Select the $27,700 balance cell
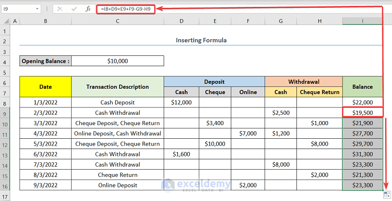Image resolution: width=392 pixels, height=201 pixels. 363,133
